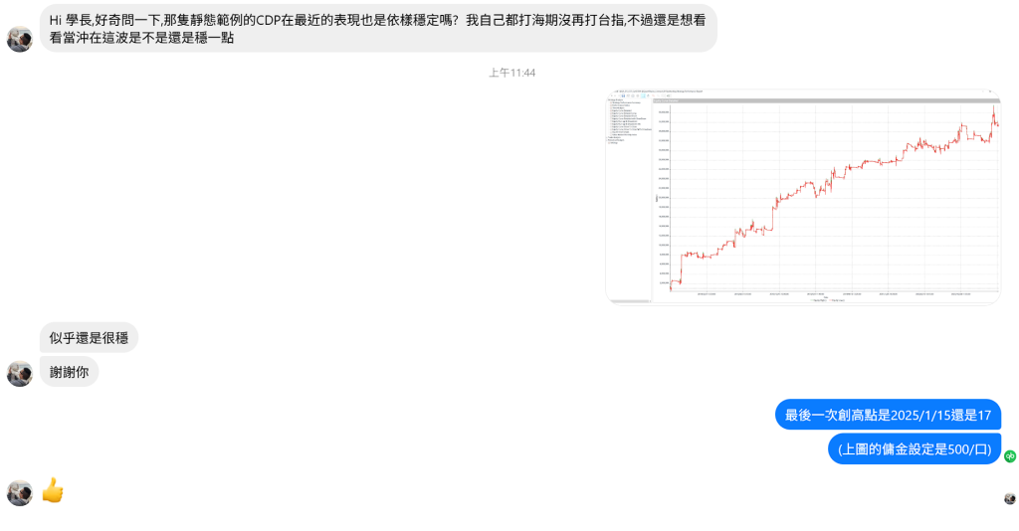Select the long message starting with Hi 學長

(x=378, y=28)
